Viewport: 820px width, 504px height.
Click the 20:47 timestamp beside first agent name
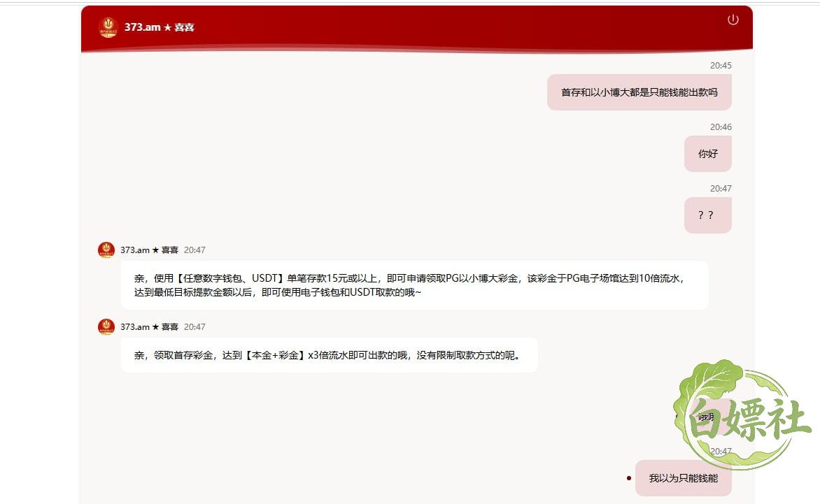tap(195, 250)
